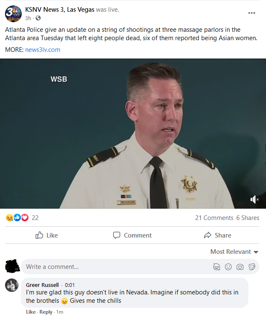Click the public globe privacy icon
Screen dimensions: 266x317
click(38, 18)
